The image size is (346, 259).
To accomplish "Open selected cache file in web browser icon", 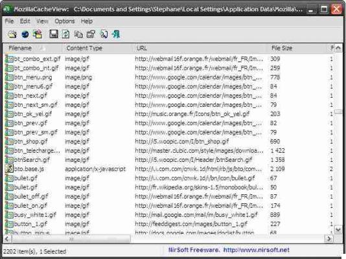I will [25, 34].
